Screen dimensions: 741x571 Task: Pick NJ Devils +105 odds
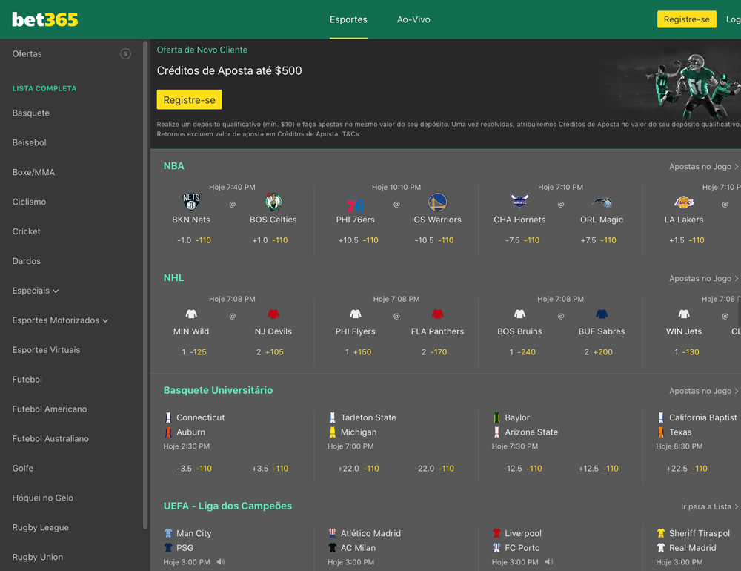click(x=270, y=352)
